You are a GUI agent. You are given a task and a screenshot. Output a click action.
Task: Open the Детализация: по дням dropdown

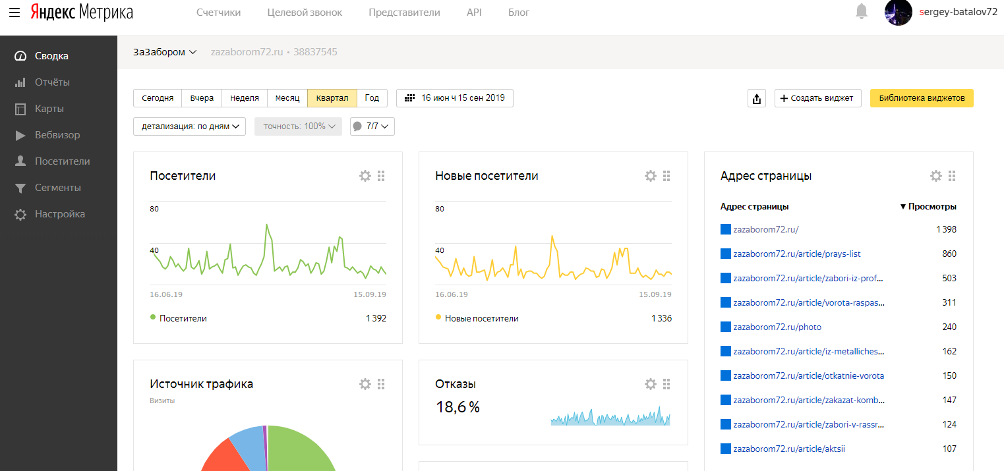click(x=190, y=126)
